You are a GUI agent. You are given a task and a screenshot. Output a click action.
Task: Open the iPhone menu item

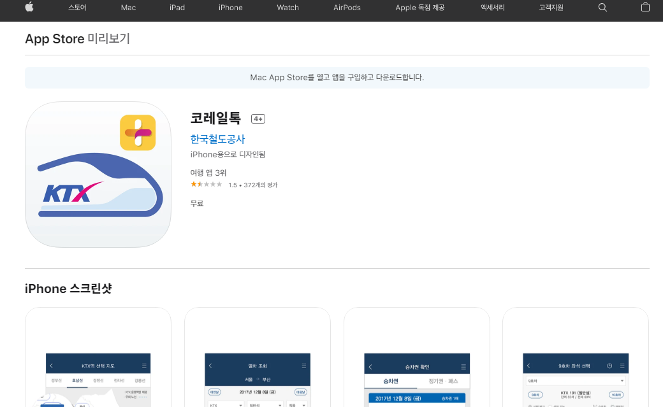pos(230,8)
